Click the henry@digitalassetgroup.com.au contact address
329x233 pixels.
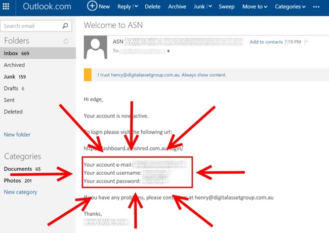(x=234, y=198)
